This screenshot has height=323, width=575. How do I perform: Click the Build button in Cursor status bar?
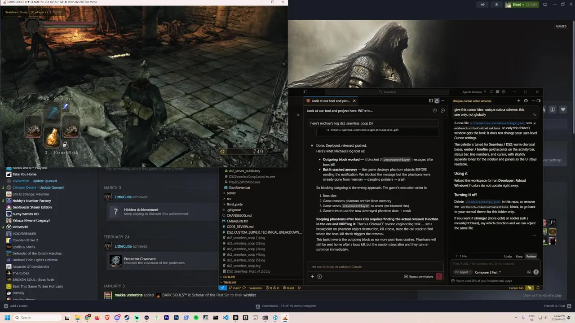288,288
